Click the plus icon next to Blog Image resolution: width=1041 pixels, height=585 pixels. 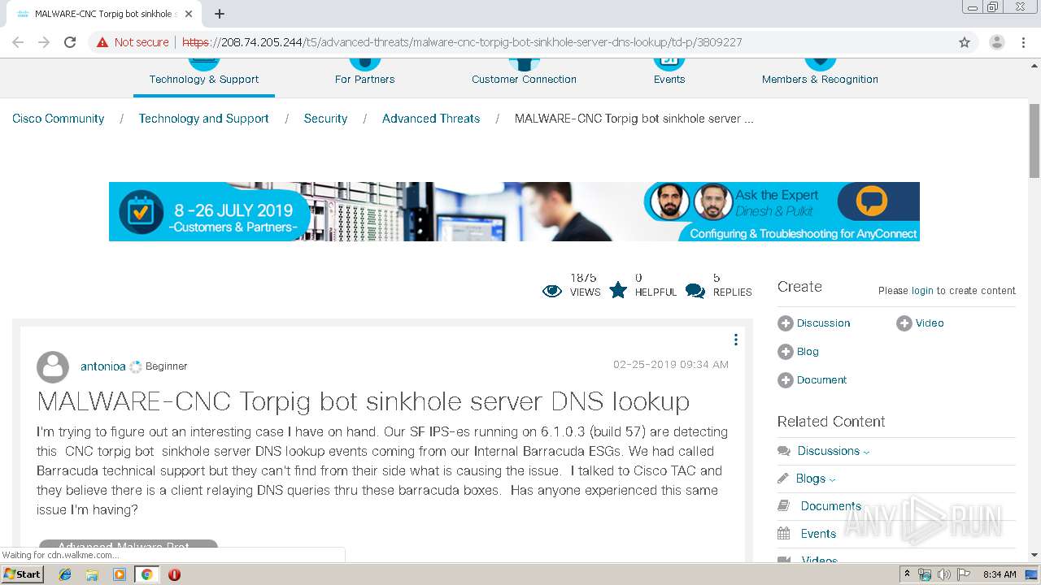pos(785,352)
